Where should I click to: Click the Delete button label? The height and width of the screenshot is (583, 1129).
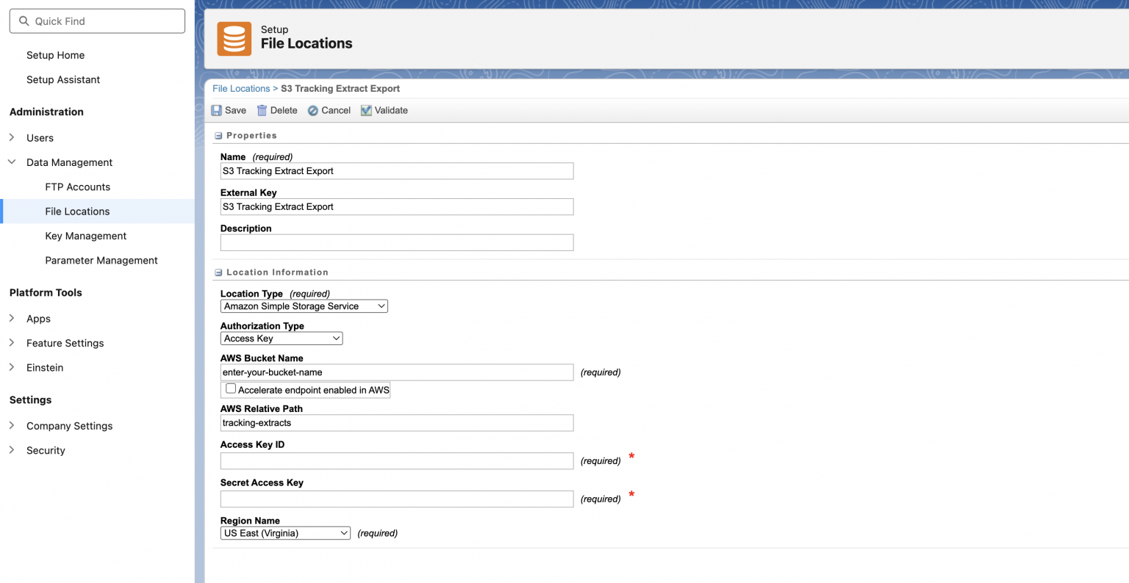point(284,110)
